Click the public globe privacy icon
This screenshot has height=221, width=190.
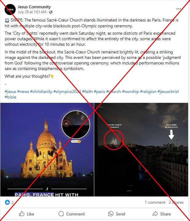tap(51, 12)
